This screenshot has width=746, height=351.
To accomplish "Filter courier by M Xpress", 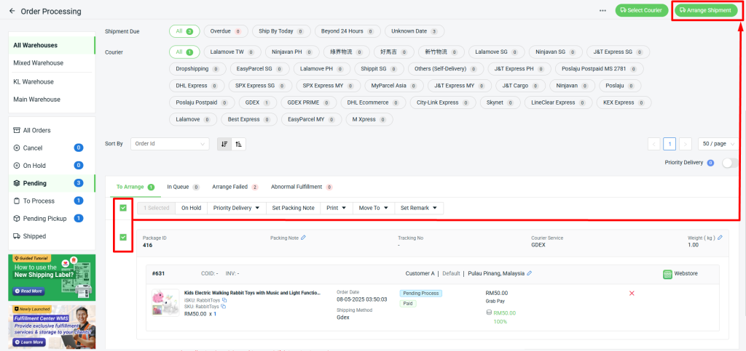I will (x=369, y=119).
